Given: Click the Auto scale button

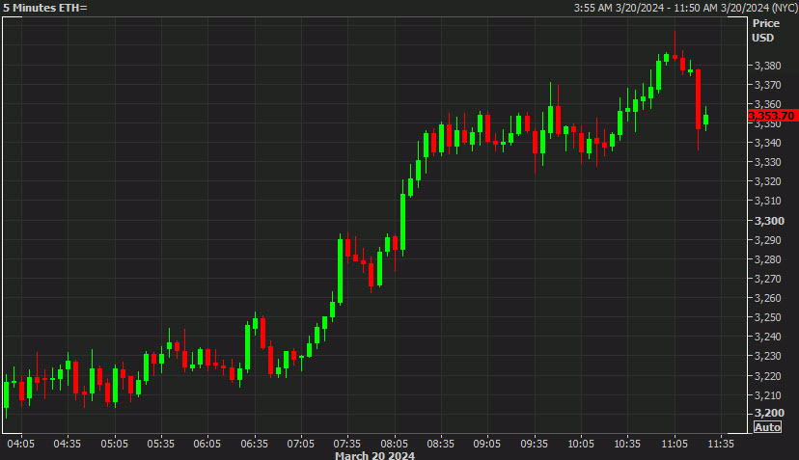Looking at the screenshot, I should pyautogui.click(x=767, y=427).
